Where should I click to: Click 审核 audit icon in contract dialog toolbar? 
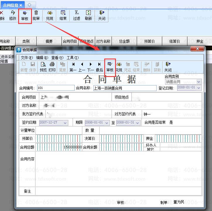[110, 67]
